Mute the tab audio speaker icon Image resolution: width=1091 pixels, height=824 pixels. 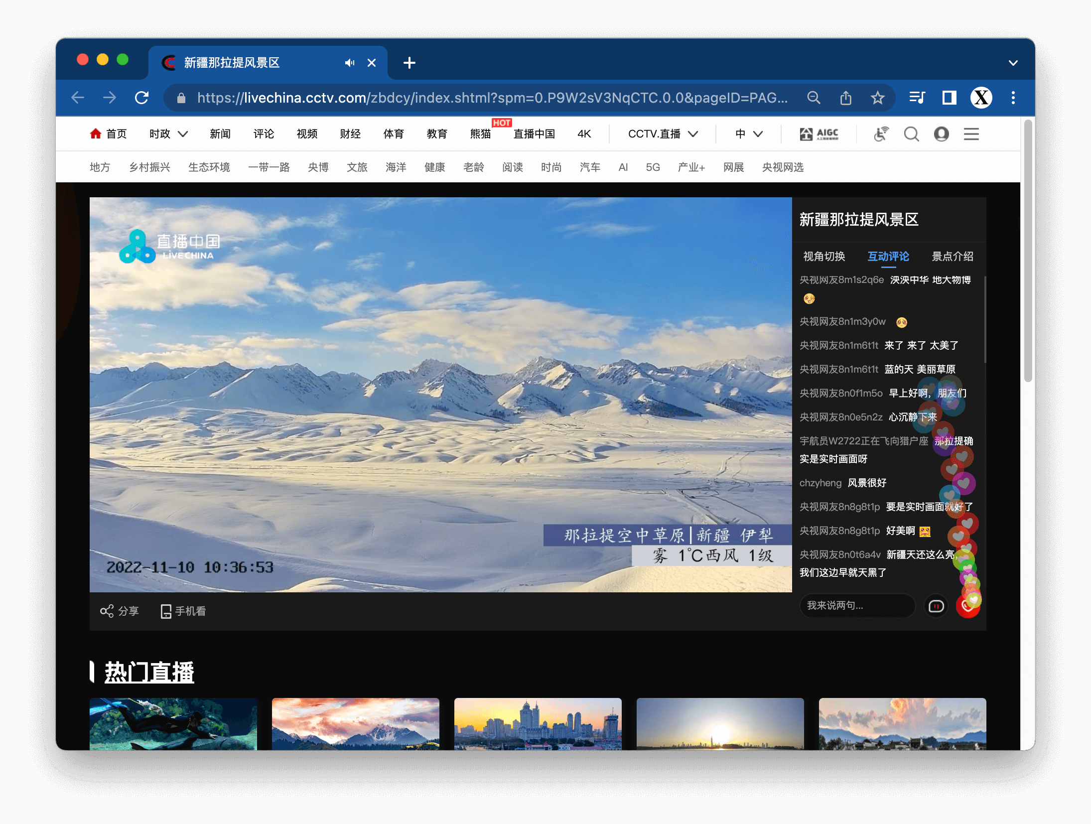[x=350, y=63]
